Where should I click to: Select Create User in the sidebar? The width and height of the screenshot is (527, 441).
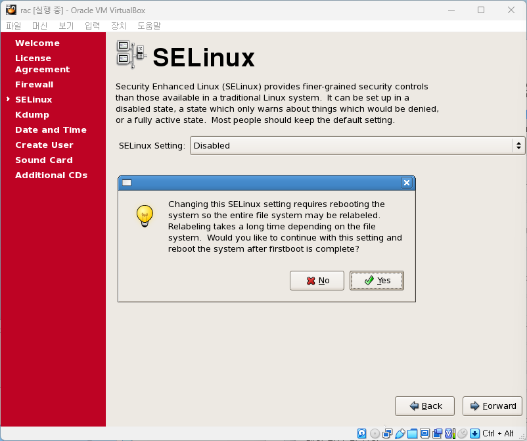(x=44, y=145)
